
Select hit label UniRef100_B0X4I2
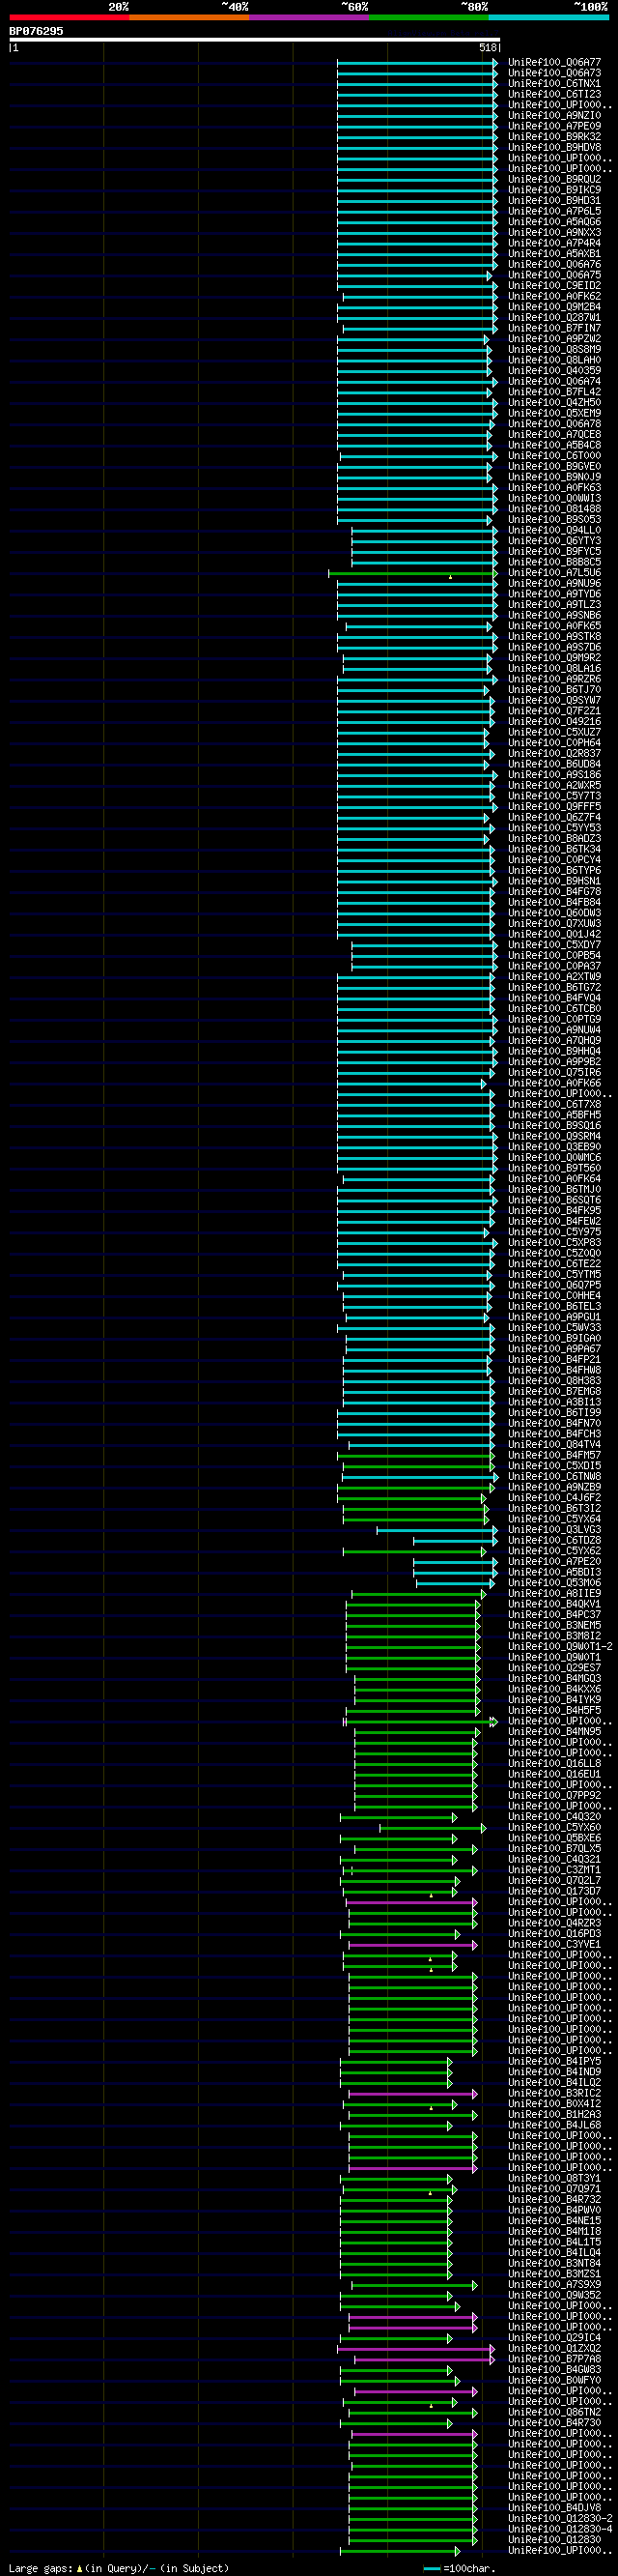[554, 2104]
